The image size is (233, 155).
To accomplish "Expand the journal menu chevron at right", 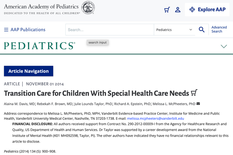I will pyautogui.click(x=224, y=46).
